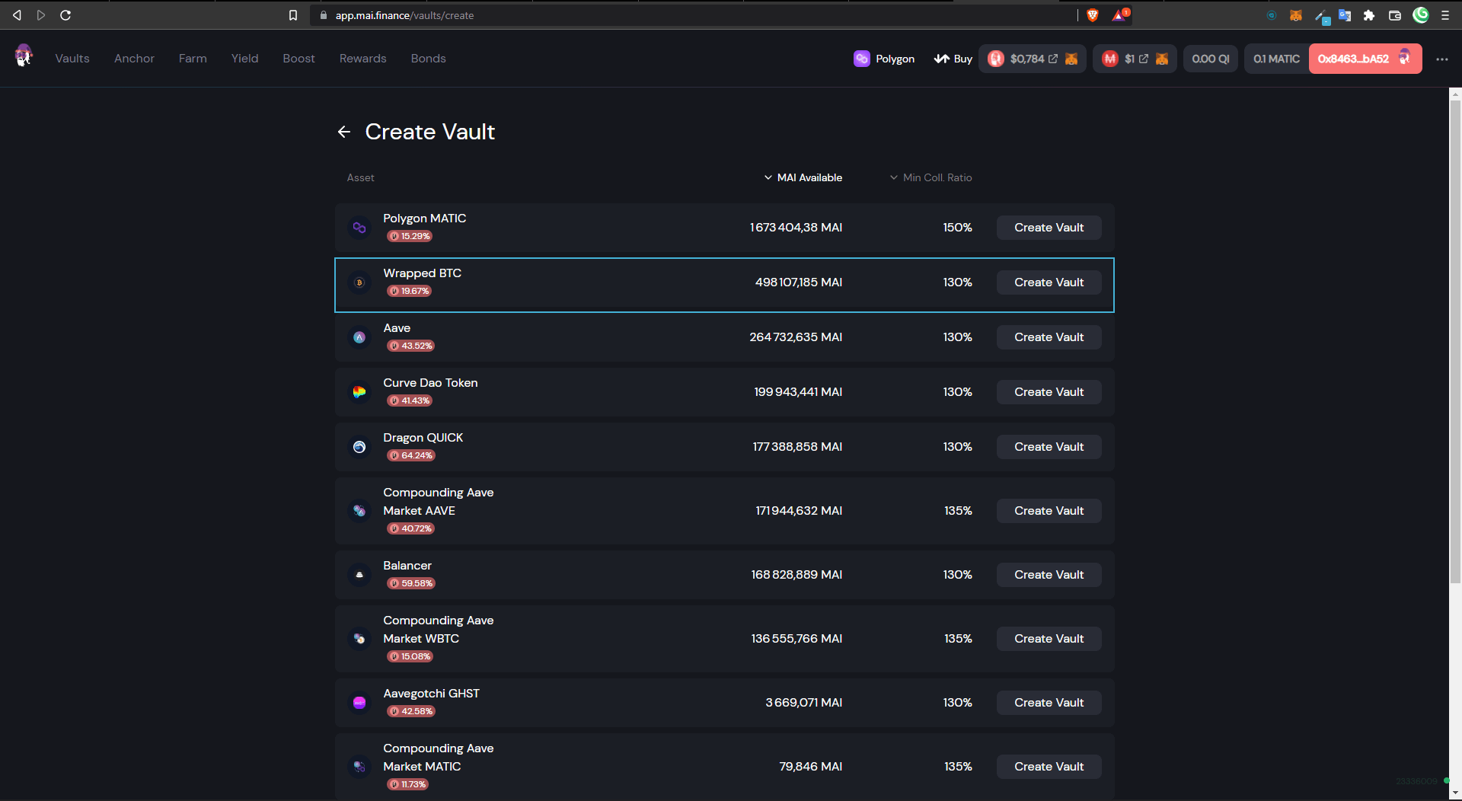Click the Brave Shields lion icon

pos(1093,15)
